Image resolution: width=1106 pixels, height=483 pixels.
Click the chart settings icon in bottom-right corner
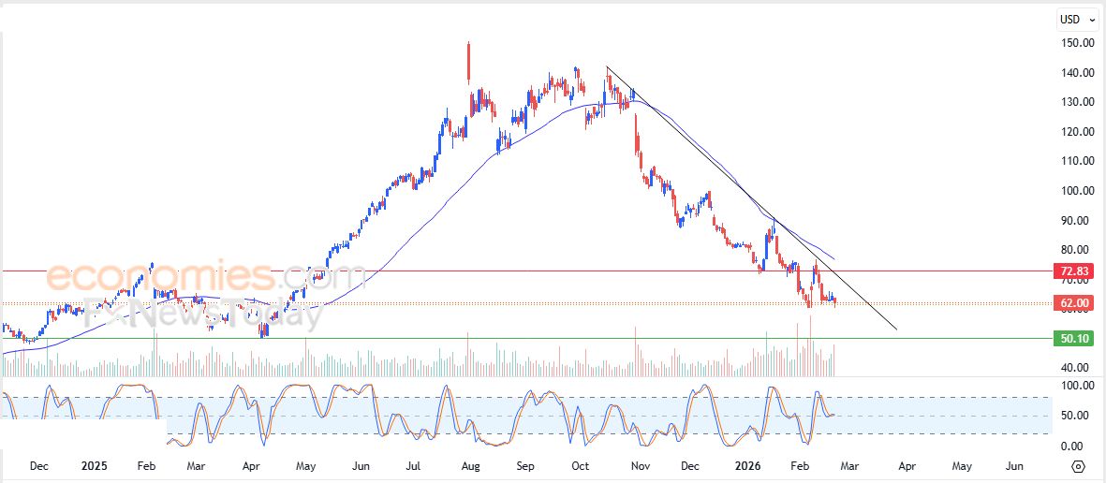tap(1078, 465)
